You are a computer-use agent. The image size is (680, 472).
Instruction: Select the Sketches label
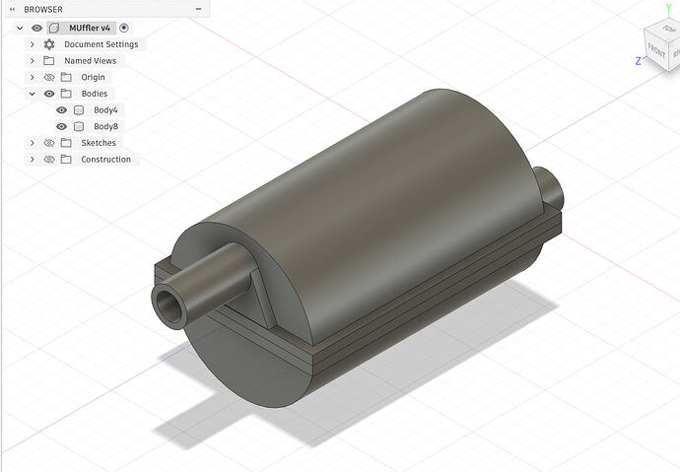click(99, 143)
